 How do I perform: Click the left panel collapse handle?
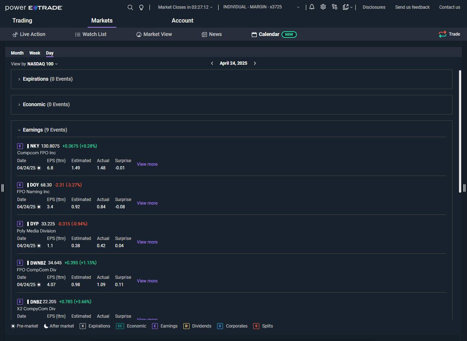(x=3, y=188)
